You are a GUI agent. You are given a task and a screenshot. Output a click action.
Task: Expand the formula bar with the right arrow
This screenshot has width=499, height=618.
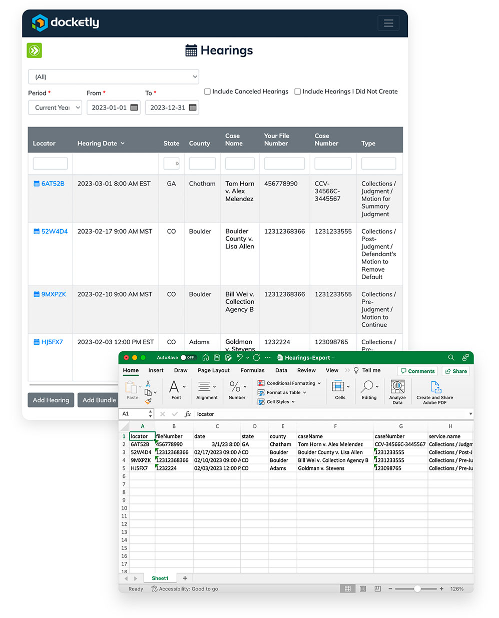pos(470,414)
